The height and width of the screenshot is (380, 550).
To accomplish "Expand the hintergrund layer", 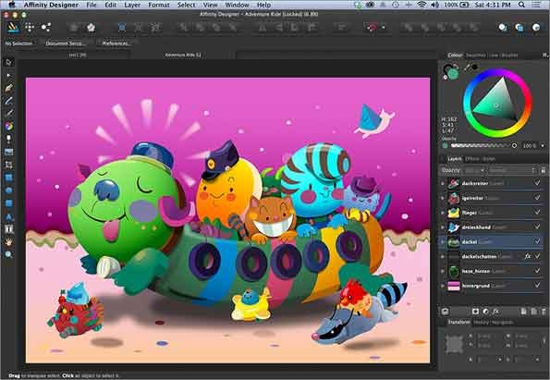I will point(443,286).
